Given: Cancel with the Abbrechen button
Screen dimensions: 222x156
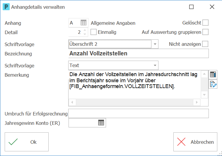Looking at the screenshot, I should point(195,142).
